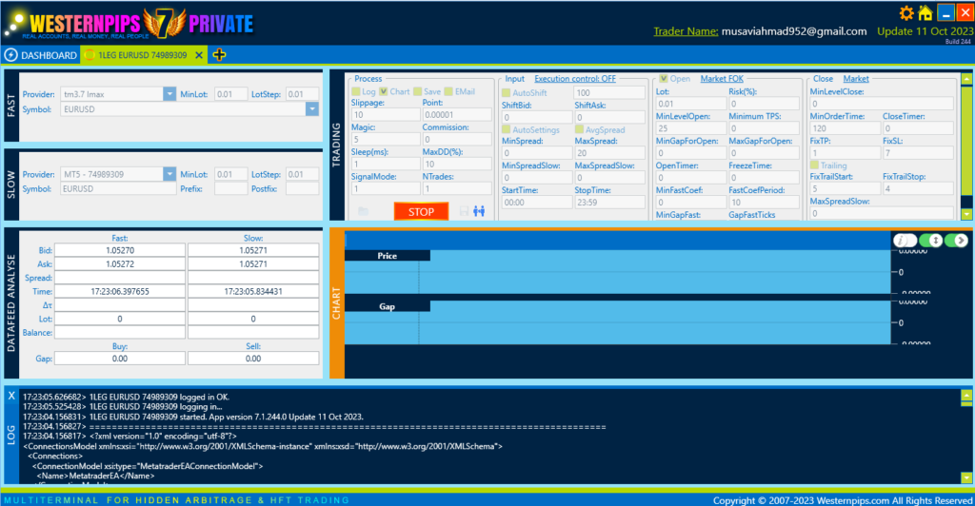This screenshot has width=975, height=506.
Task: Toggle the AvgSpread checkbox
Action: pos(579,129)
